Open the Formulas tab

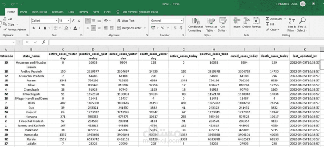(x=58, y=12)
